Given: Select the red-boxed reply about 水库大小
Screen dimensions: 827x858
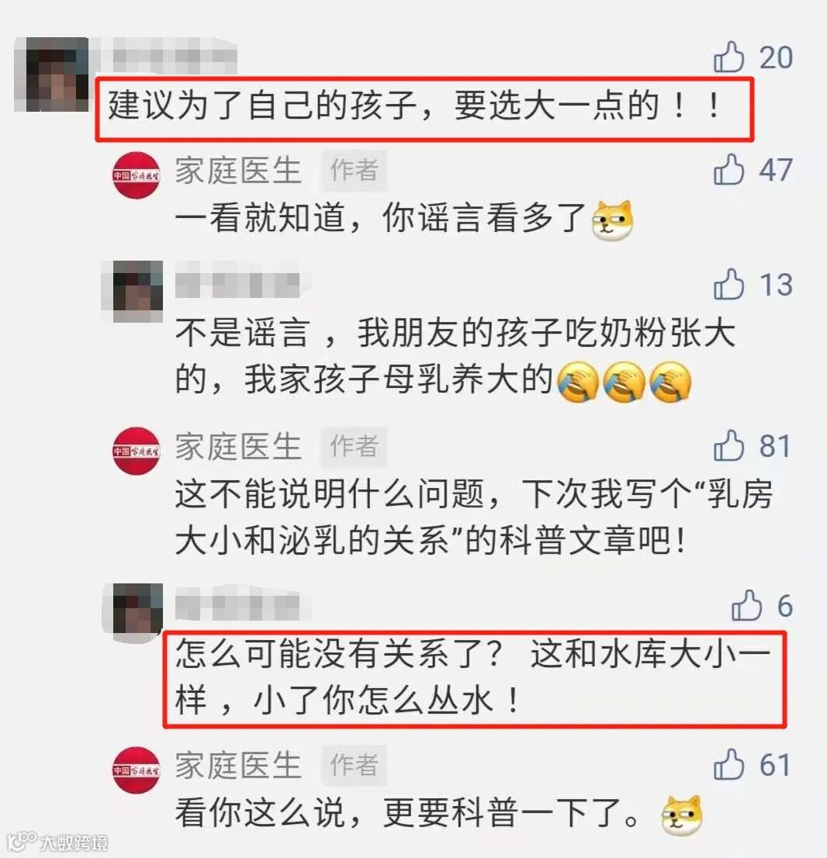Looking at the screenshot, I should [475, 679].
